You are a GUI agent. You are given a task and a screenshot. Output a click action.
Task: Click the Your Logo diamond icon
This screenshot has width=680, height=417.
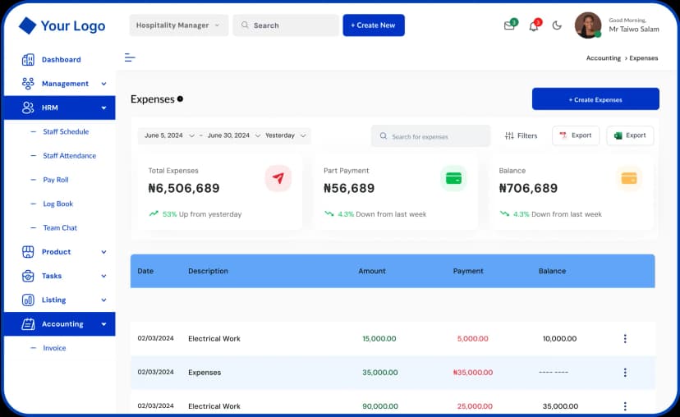pyautogui.click(x=27, y=25)
